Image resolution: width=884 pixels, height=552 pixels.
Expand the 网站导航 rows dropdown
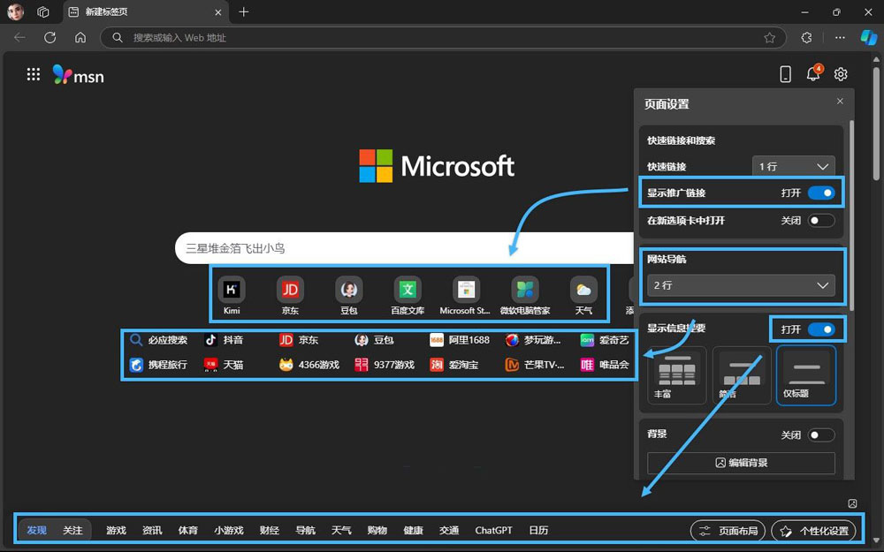pos(741,285)
